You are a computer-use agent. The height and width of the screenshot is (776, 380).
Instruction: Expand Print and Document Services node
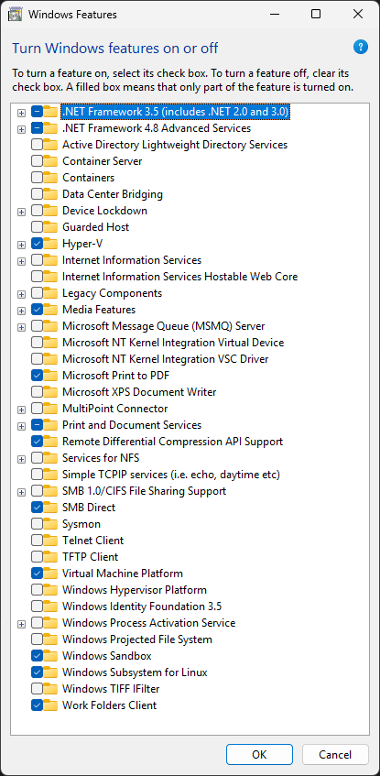coord(21,426)
